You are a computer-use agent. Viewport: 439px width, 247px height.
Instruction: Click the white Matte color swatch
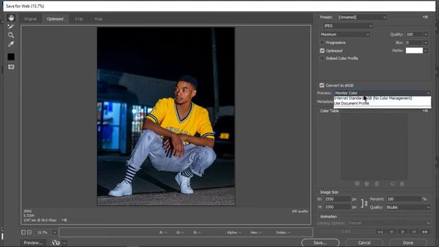point(414,50)
